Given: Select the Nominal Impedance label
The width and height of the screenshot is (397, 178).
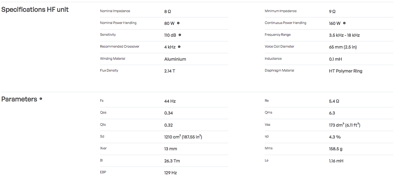Looking at the screenshot, I should (x=115, y=11).
